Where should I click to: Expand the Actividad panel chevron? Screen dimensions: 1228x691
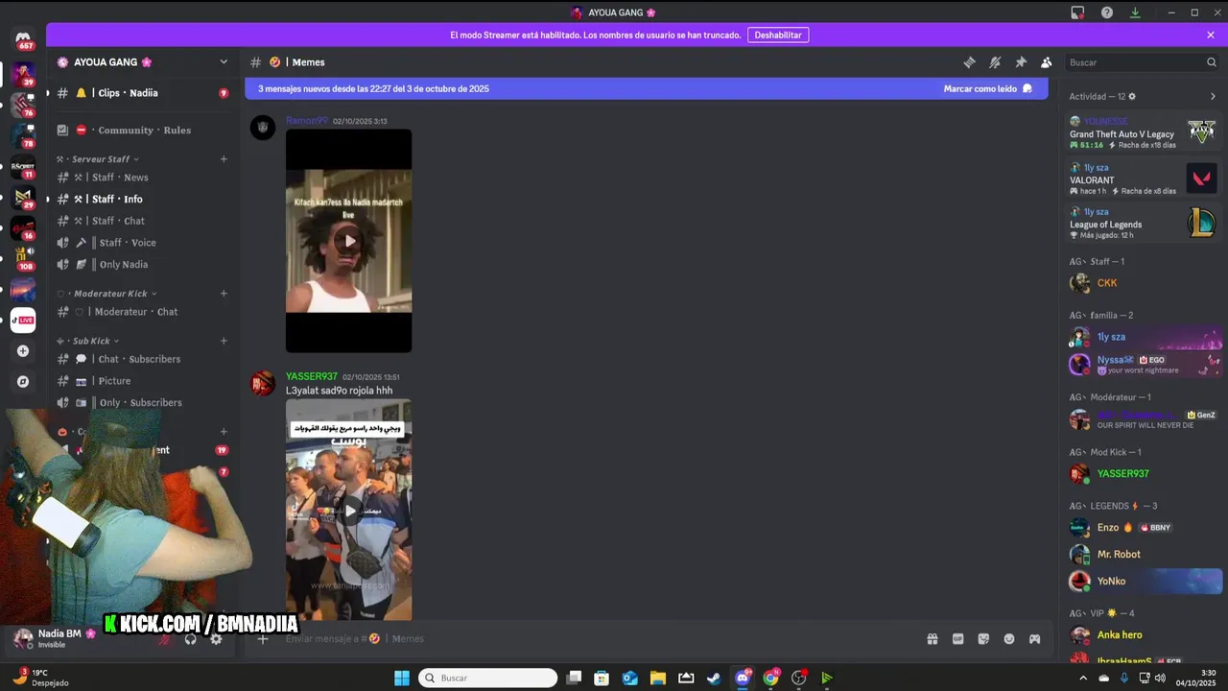pyautogui.click(x=1213, y=97)
